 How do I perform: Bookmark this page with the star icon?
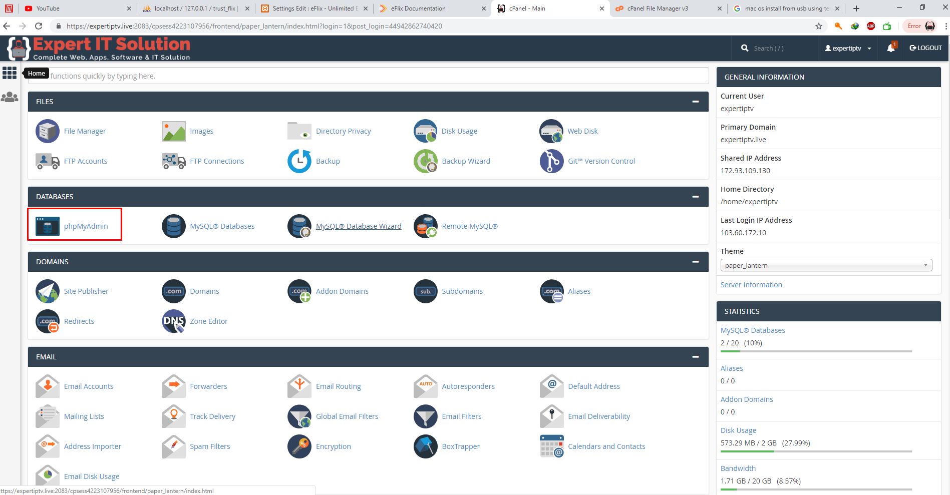click(x=819, y=26)
